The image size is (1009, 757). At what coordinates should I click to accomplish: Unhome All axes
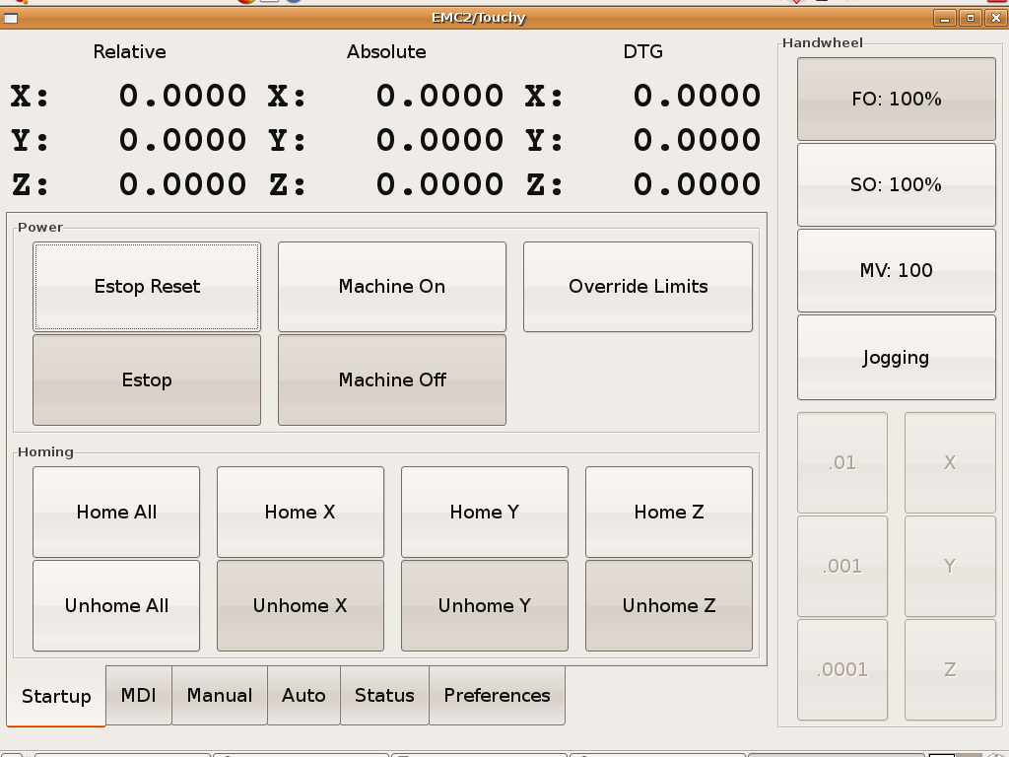click(116, 606)
